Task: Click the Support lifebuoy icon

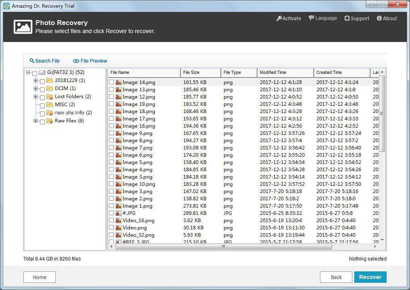Action: [x=347, y=18]
